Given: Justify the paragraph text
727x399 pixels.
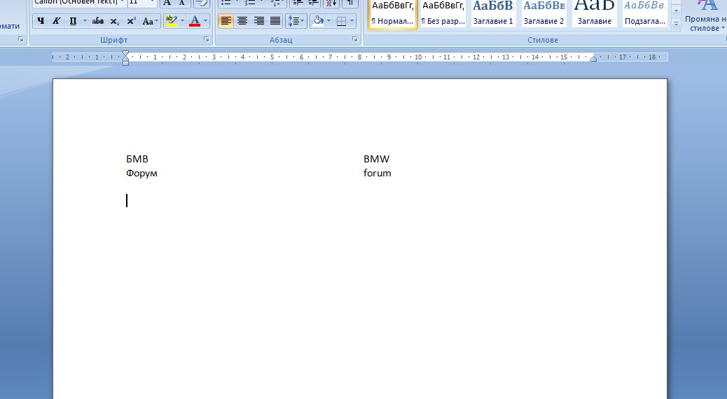Looking at the screenshot, I should 275,21.
